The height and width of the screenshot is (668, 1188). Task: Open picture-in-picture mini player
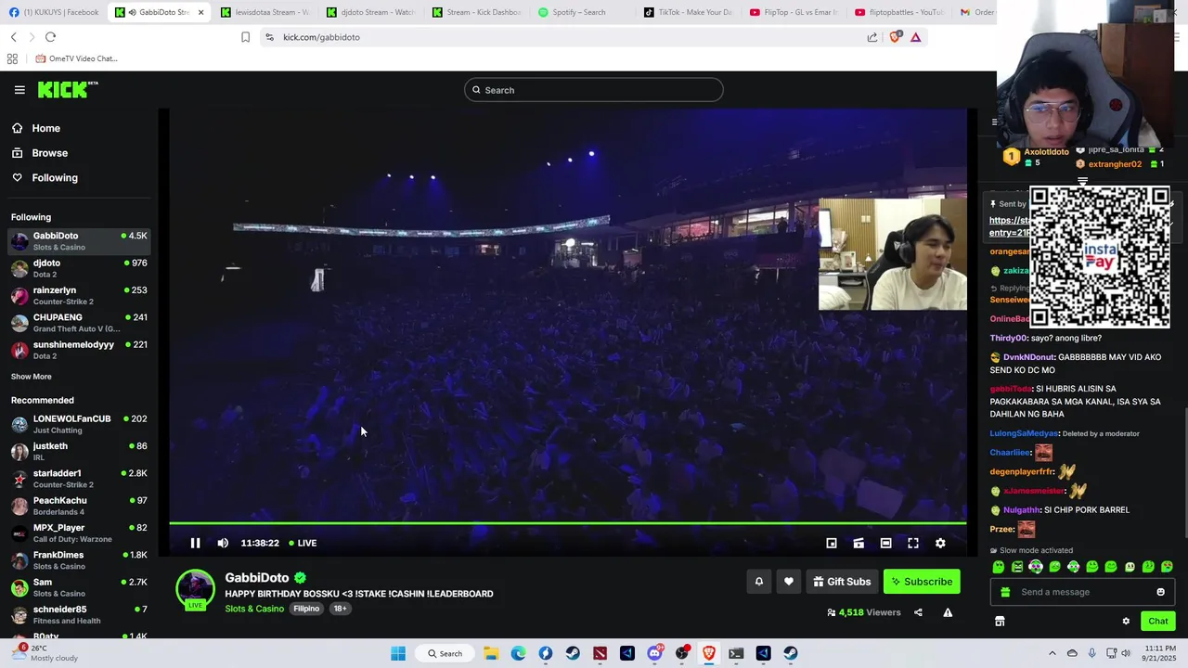pyautogui.click(x=832, y=543)
